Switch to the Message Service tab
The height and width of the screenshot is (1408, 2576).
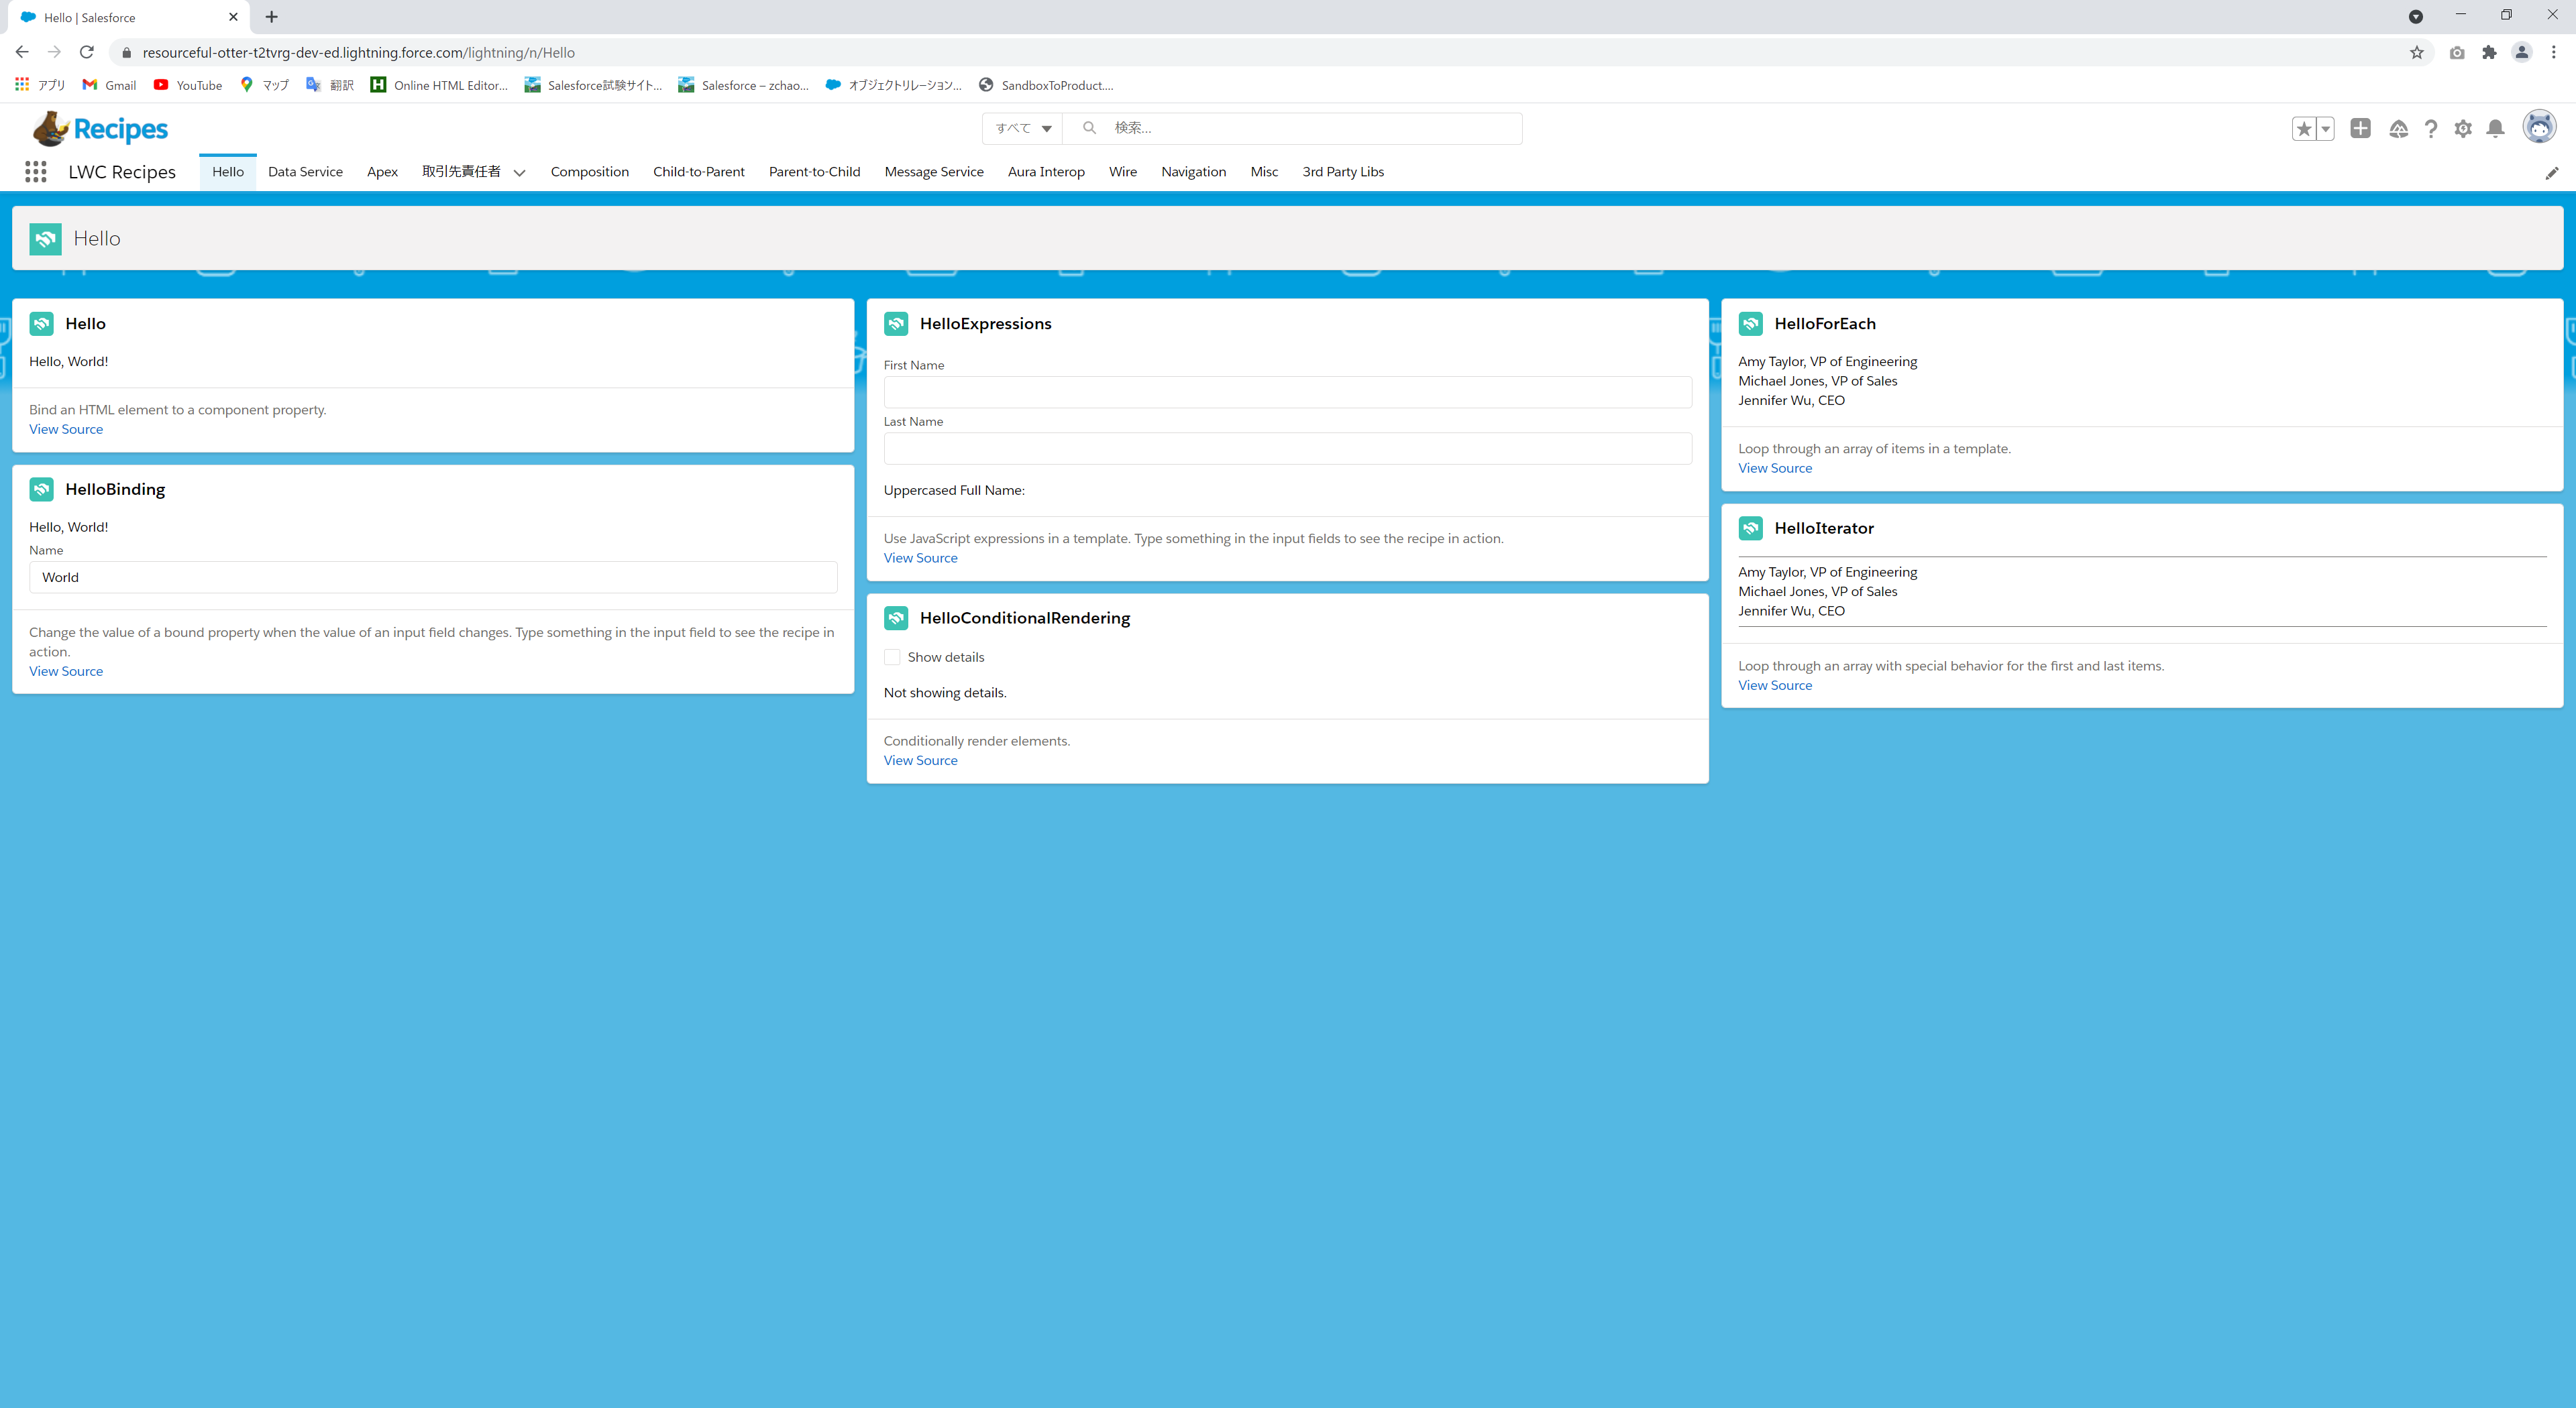[x=934, y=172]
